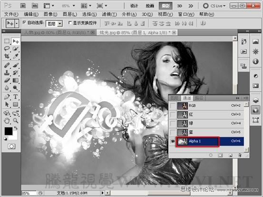Select the Clone Stamp tool
Image resolution: width=263 pixels, height=197 pixels.
(x=7, y=73)
